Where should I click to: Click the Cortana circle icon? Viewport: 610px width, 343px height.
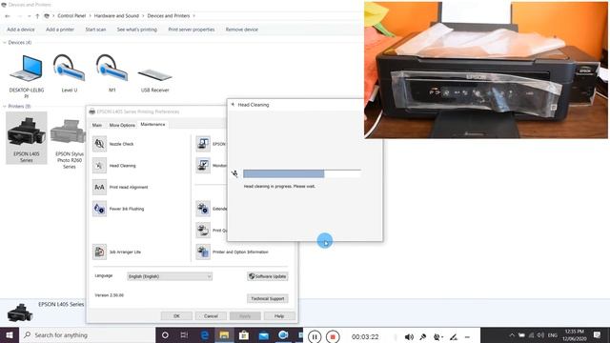pyautogui.click(x=165, y=334)
